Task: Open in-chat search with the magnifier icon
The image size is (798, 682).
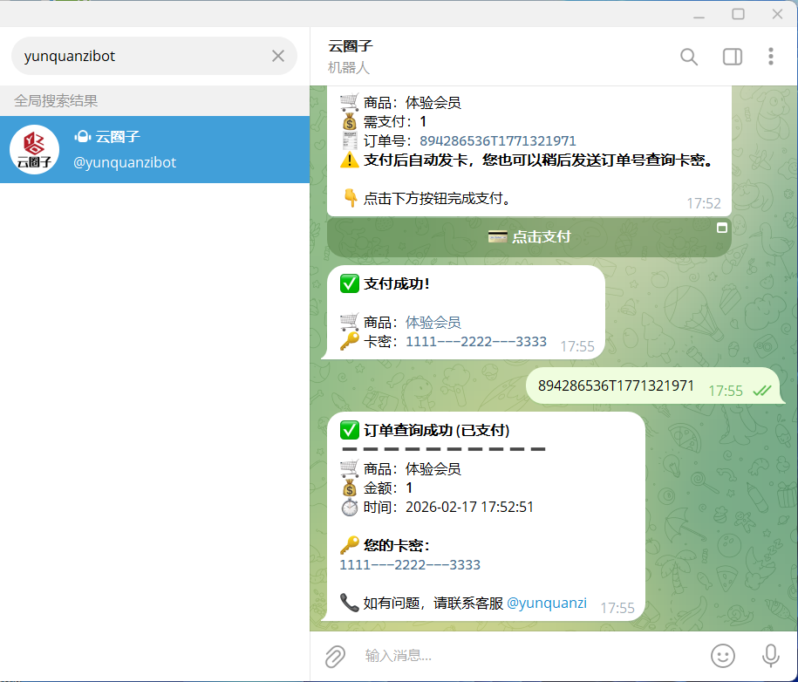Action: pos(688,57)
